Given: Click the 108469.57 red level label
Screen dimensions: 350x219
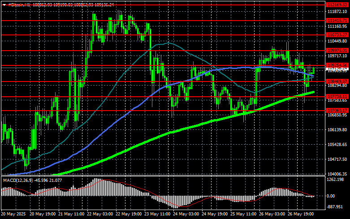Looking at the screenshot, I should coord(337,81).
